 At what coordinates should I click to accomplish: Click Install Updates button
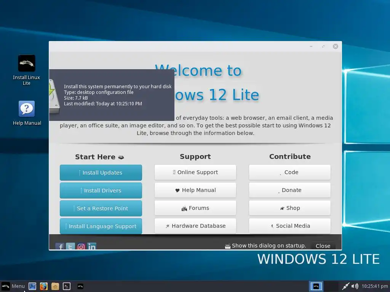(x=101, y=173)
